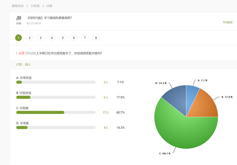Select 问卷 breadcrumb item
The width and height of the screenshot is (237, 165).
pos(49,6)
